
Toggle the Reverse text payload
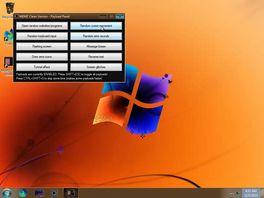coord(96,57)
